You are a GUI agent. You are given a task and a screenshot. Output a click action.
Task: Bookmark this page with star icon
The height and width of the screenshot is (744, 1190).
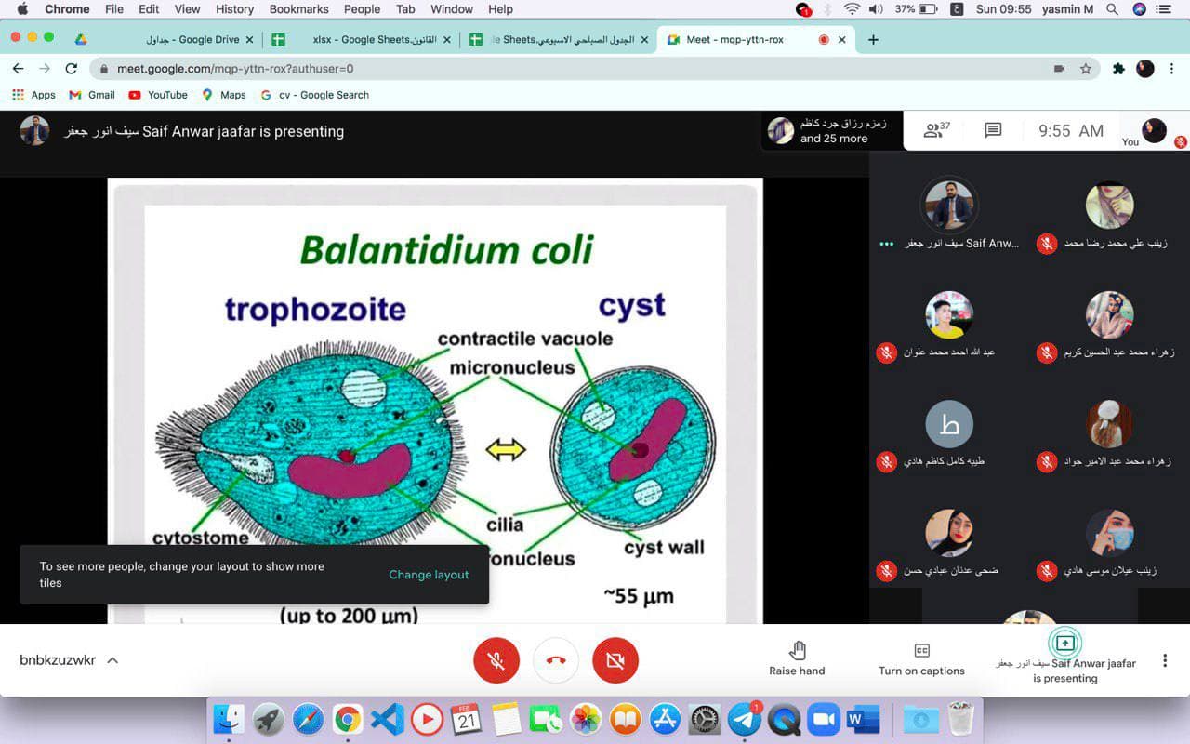click(x=1085, y=69)
